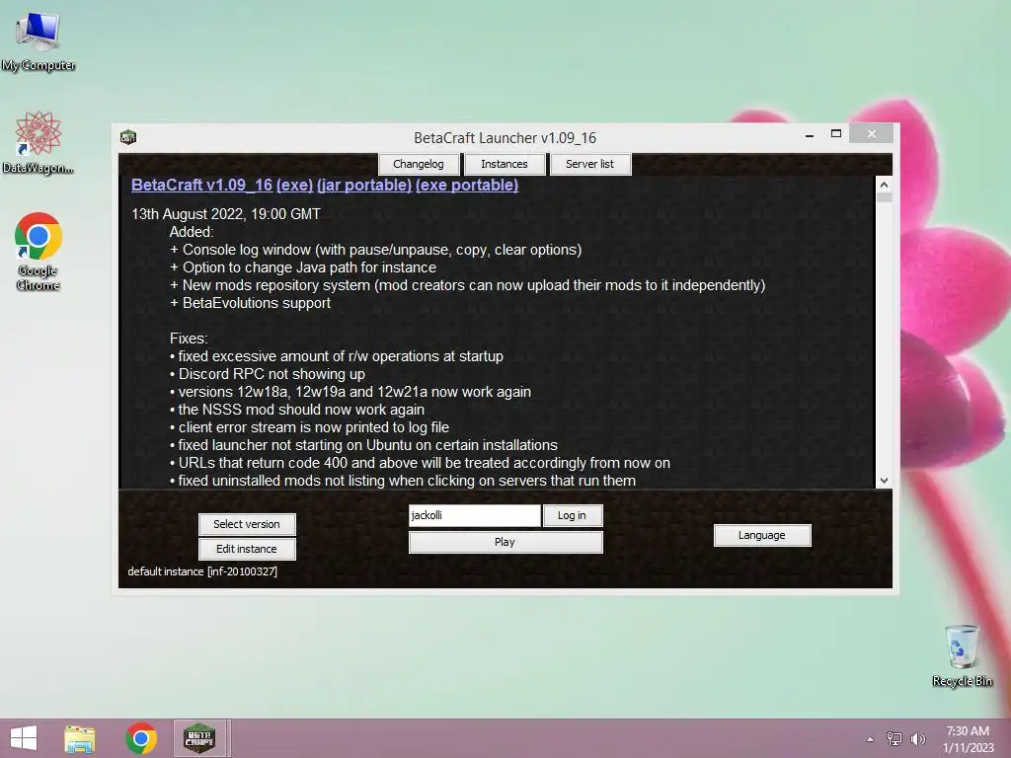Click the 'BetaEvolutions support' changelog line

click(250, 303)
